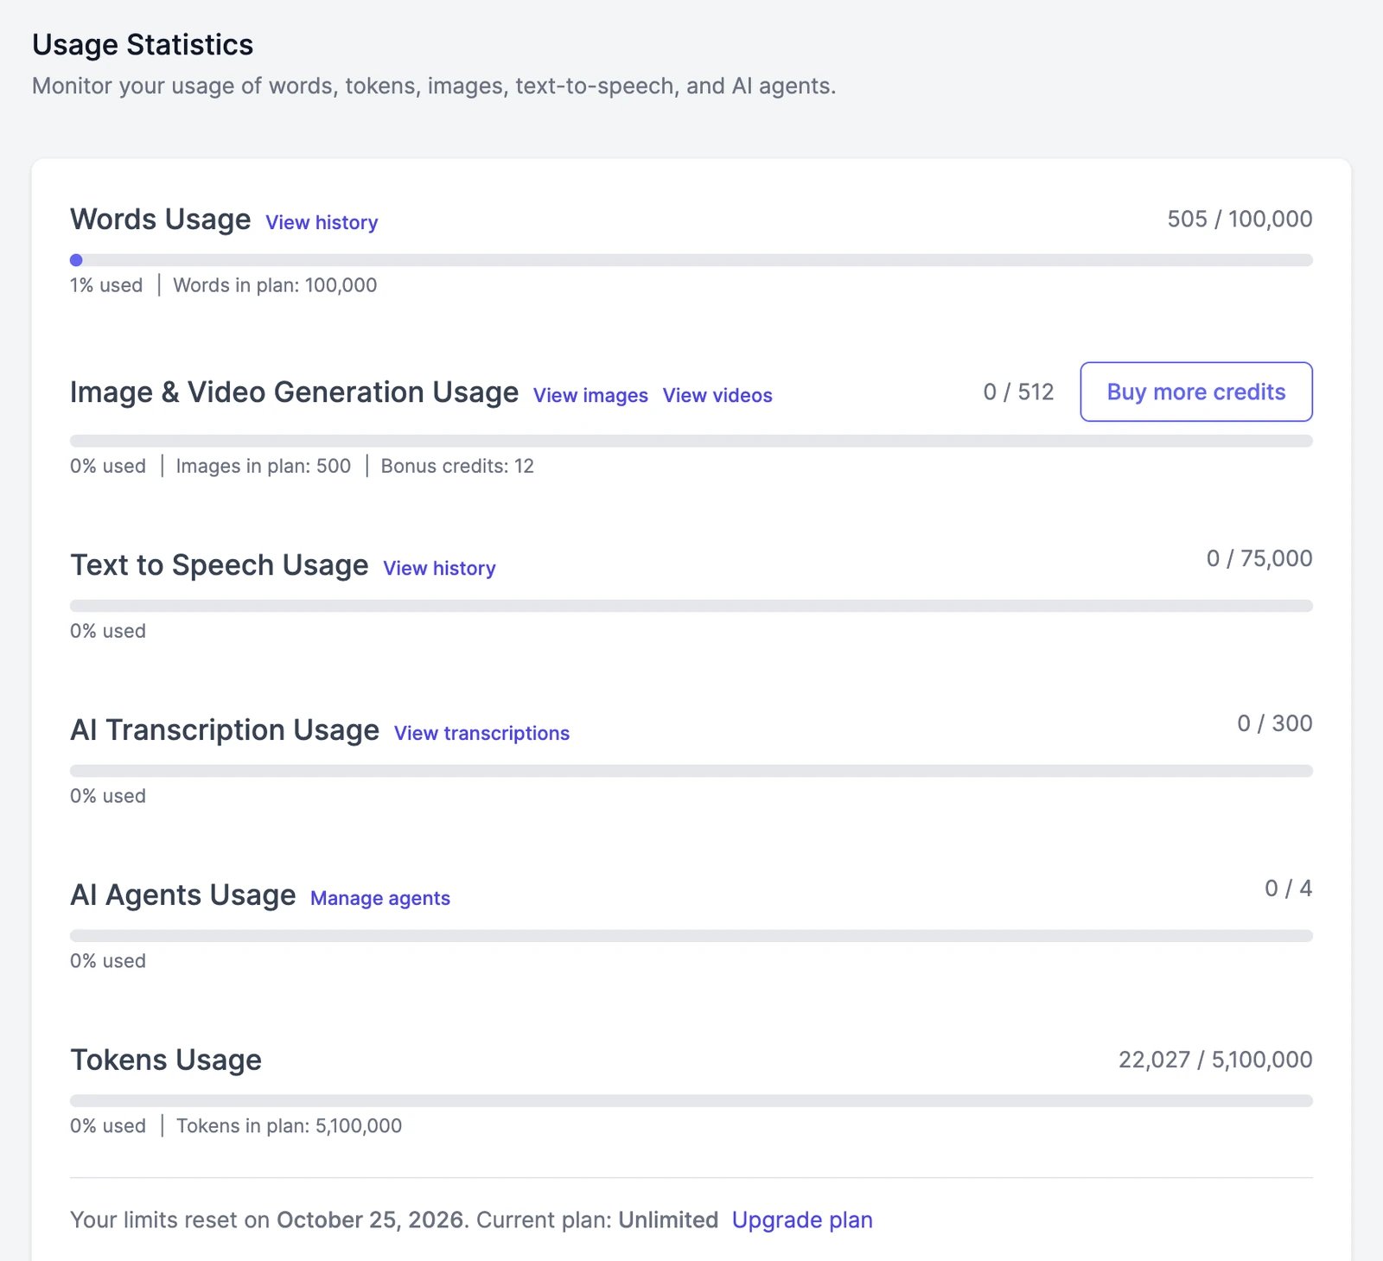The image size is (1383, 1261).
Task: Open the View images link
Action: 590,395
